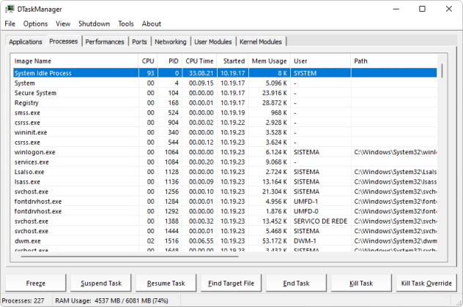Select the Lsalso.exe process row
The width and height of the screenshot is (463, 307).
[225, 172]
